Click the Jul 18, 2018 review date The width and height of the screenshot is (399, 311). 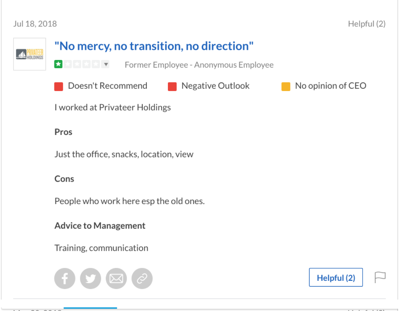(x=35, y=24)
